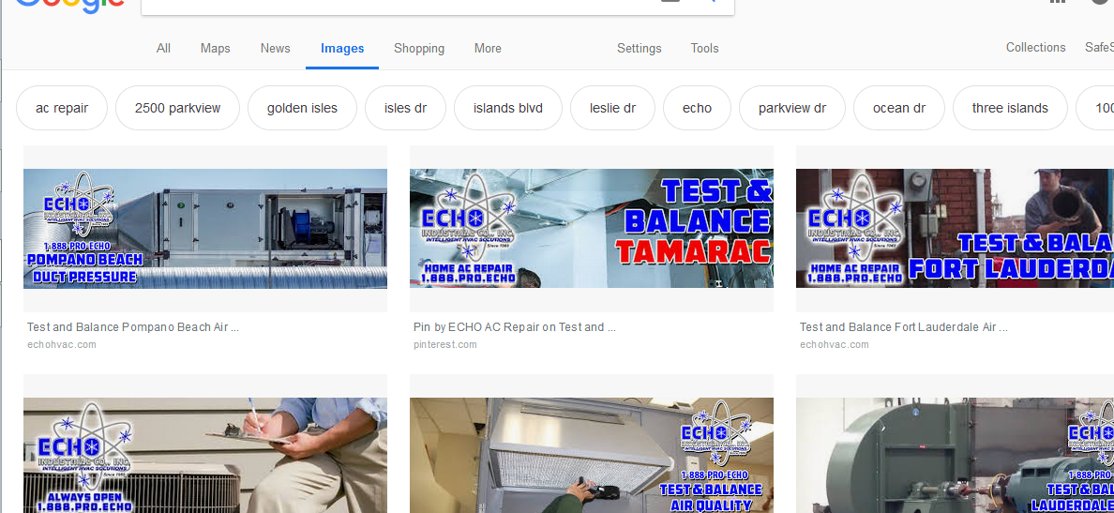Choose the "echo" filter chip
The height and width of the screenshot is (513, 1114).
(697, 108)
